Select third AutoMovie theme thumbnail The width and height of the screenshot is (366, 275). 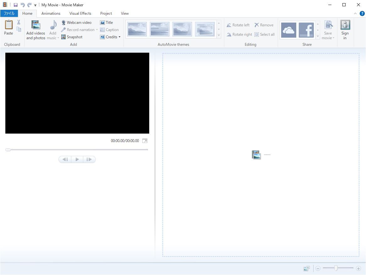tap(182, 29)
